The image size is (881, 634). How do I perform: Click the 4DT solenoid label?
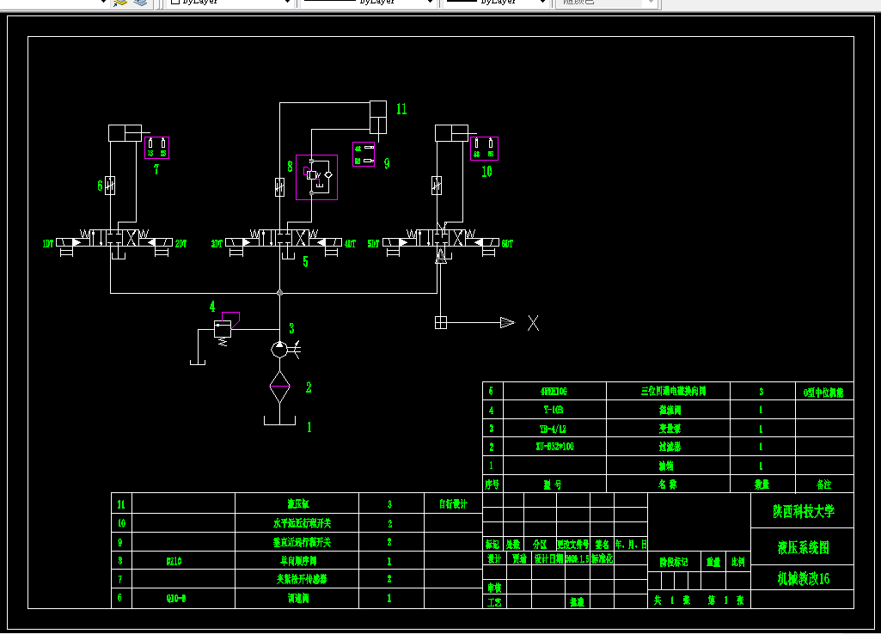[350, 244]
